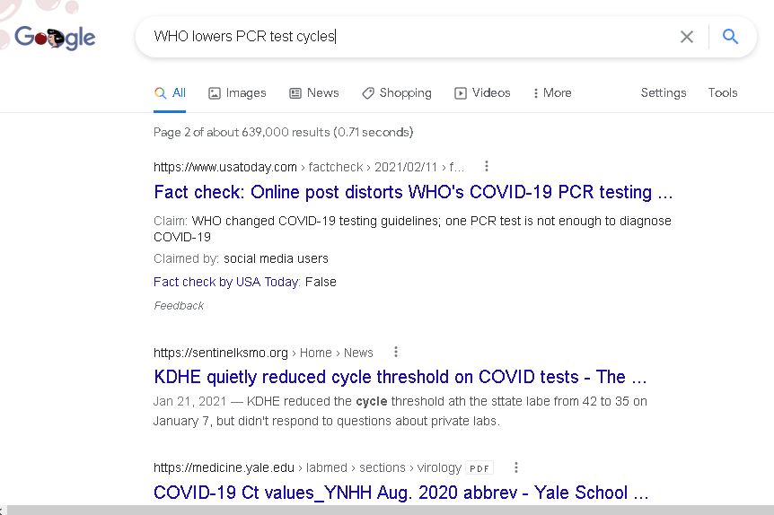774x515 pixels.
Task: Open the Shopping tab
Action: click(x=396, y=92)
